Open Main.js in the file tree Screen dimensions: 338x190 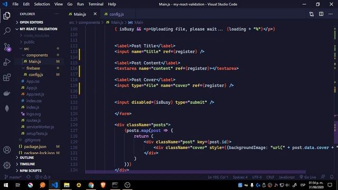(35, 62)
